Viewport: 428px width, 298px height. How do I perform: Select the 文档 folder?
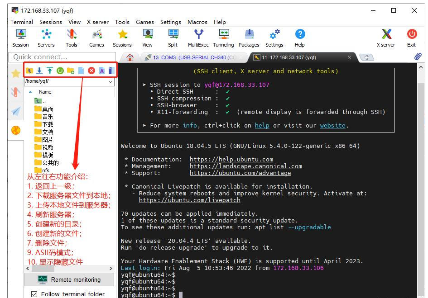click(x=44, y=132)
